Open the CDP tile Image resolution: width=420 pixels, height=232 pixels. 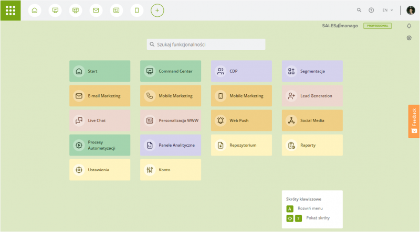[241, 71]
